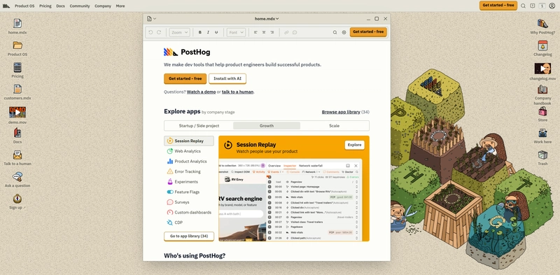Open the Font dropdown in toolbar
Image resolution: width=560 pixels, height=275 pixels.
236,32
